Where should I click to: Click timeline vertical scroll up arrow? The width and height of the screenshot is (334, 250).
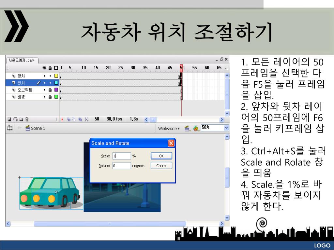[x=227, y=75]
